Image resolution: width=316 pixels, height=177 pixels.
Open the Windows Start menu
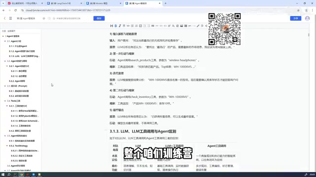(x=3, y=175)
